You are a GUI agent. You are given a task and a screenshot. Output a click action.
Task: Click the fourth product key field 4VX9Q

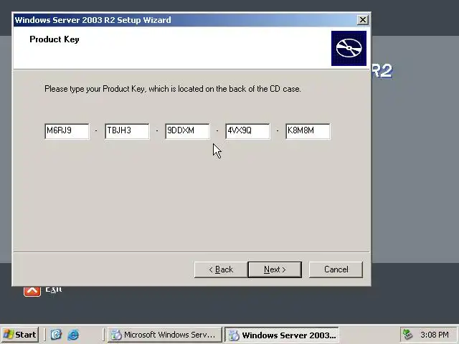[247, 131]
